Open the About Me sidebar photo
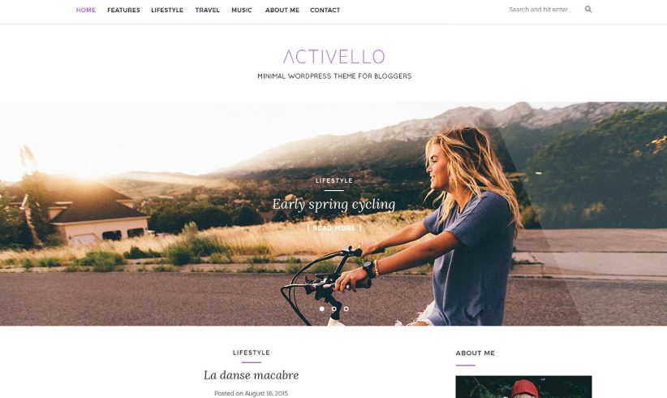667x398 pixels. [x=523, y=387]
